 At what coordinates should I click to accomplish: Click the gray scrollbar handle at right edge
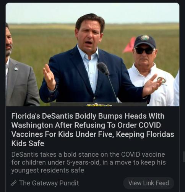[184, 157]
